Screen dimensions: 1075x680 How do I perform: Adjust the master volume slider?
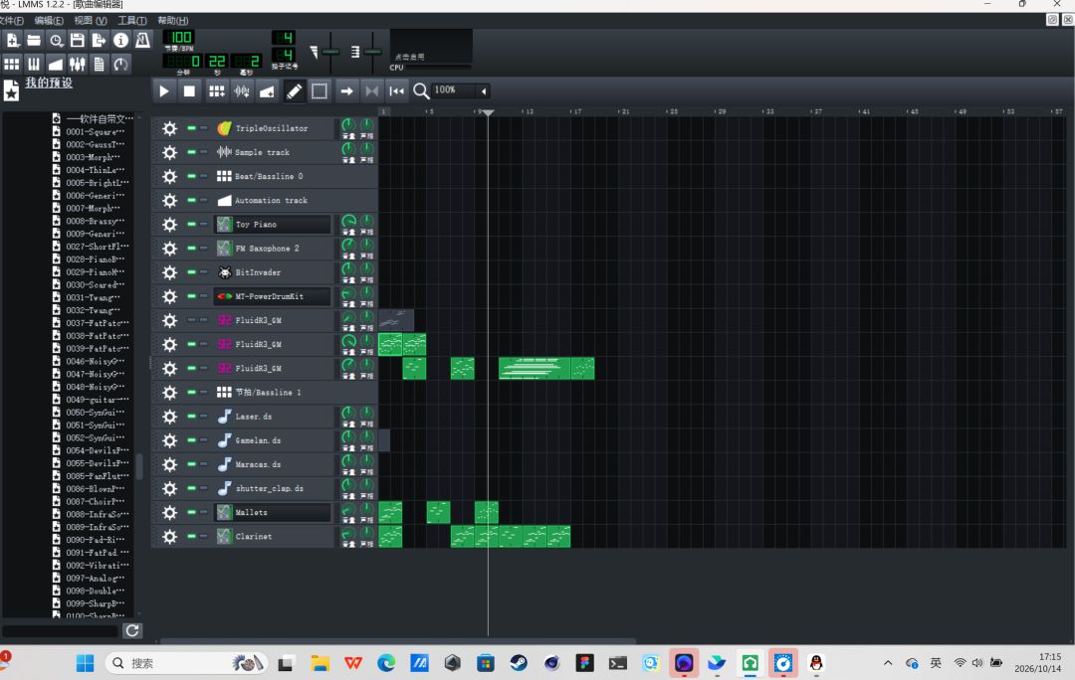(330, 52)
